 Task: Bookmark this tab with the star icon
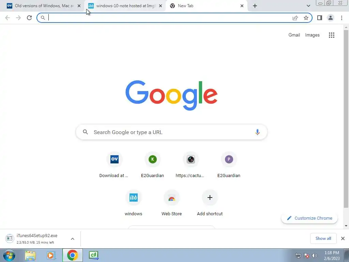click(306, 18)
